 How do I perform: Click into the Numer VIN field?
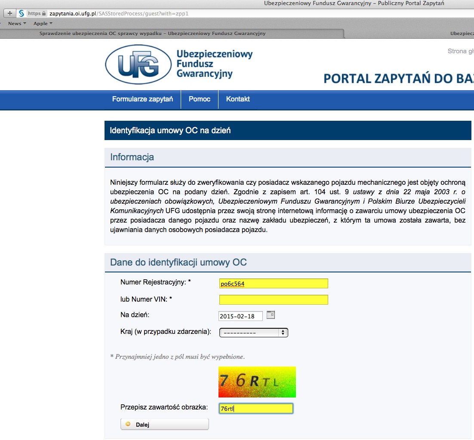pyautogui.click(x=273, y=299)
